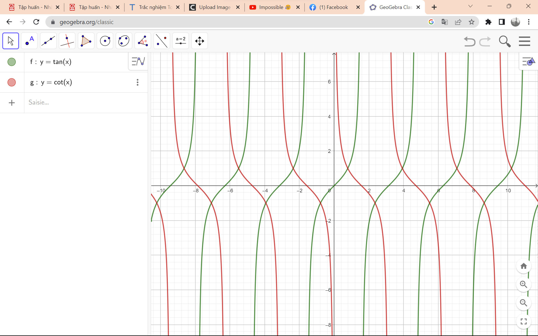The image size is (538, 336).
Task: Select the Conic section tool
Action: pos(124,41)
